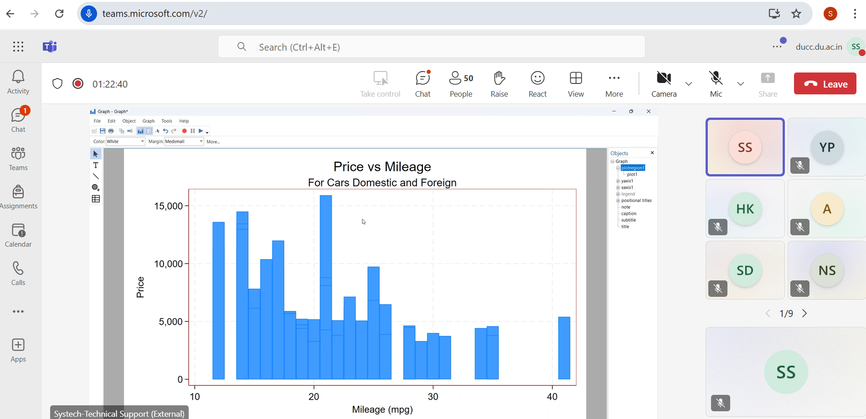Viewport: 866px width, 419px height.
Task: Expand Camera options dropdown arrow
Action: click(689, 84)
